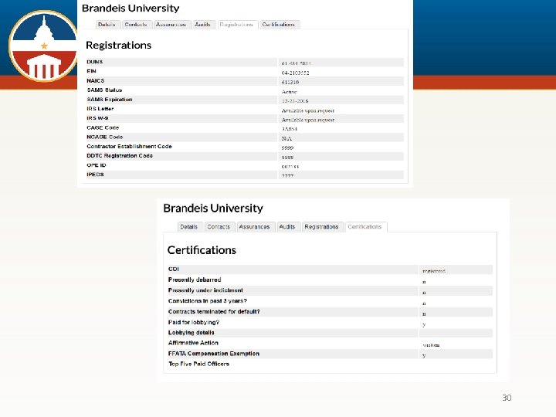
Task: Click NAICS value 611310
Action: point(290,83)
